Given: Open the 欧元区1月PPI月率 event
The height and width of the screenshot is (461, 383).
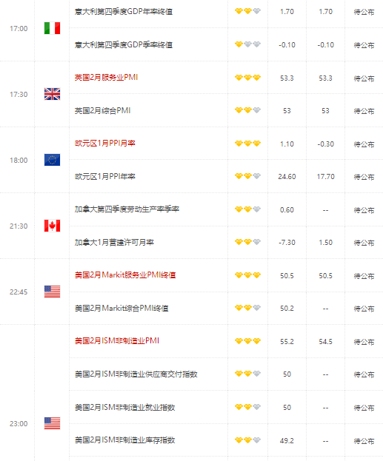Looking at the screenshot, I should pos(104,143).
